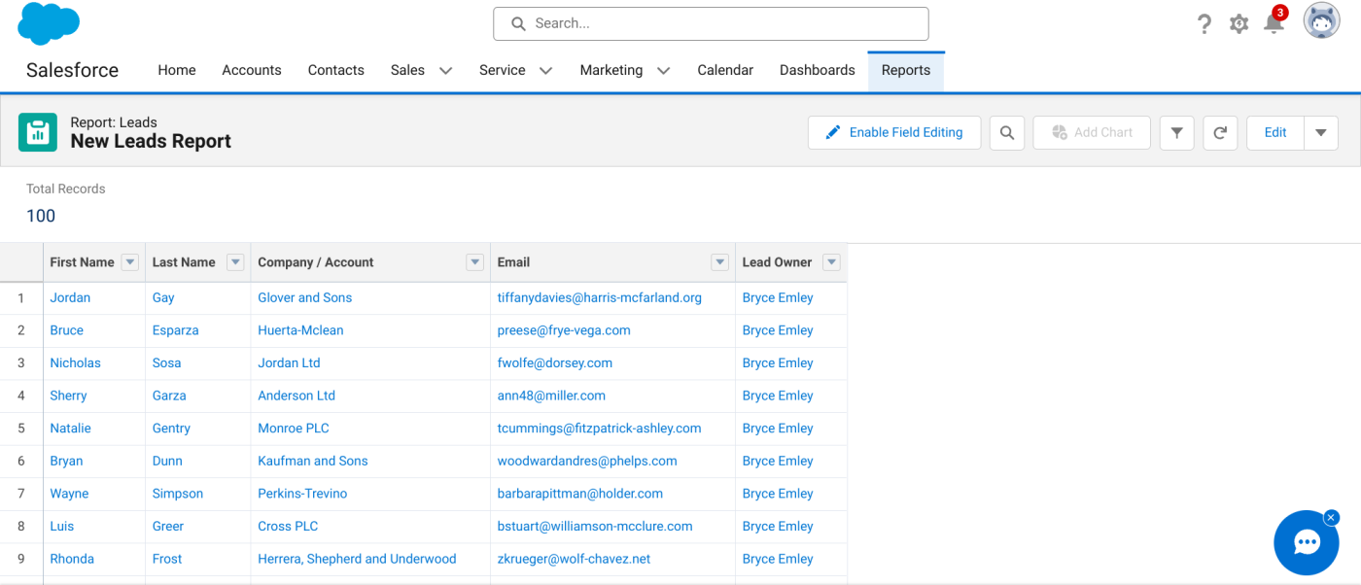Open email tcummings@fitzpatrick-ashley.com

[599, 429]
